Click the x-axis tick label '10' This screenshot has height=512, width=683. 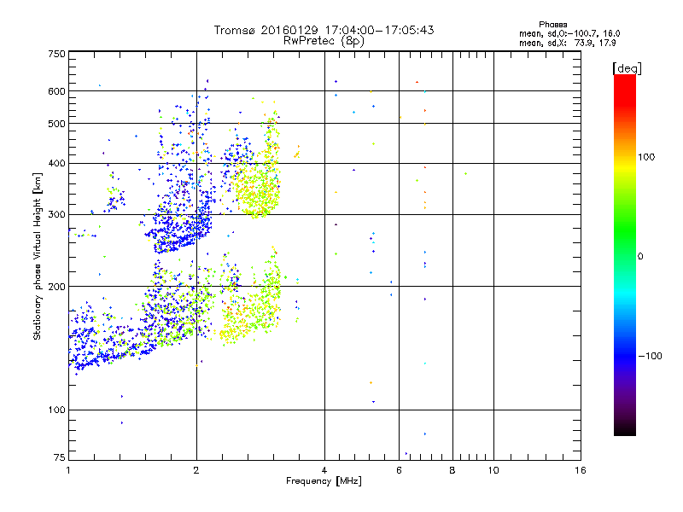tap(493, 470)
